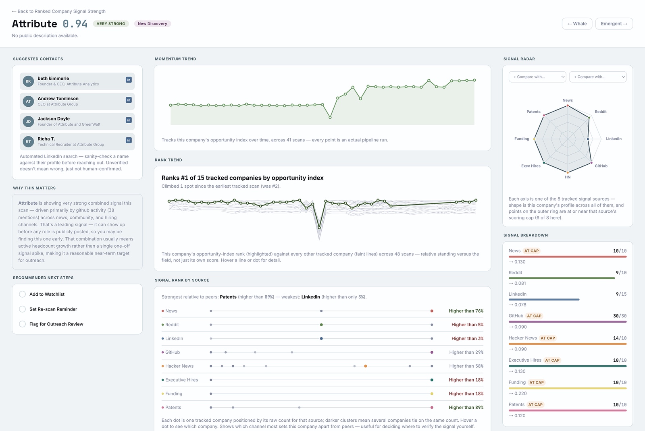
Task: Click the "Ranks #1 of 15 tracked companies" heading
Action: [x=243, y=178]
